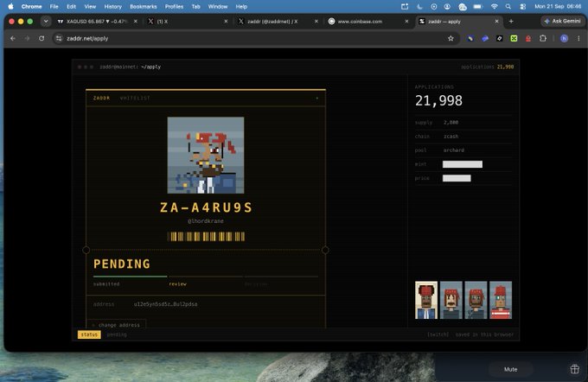This screenshot has height=382, width=588.
Task: Open the Help menu
Action: [x=241, y=6]
